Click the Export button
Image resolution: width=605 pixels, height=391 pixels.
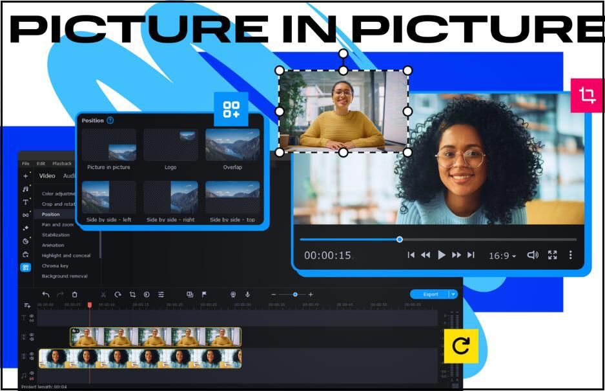tap(430, 294)
